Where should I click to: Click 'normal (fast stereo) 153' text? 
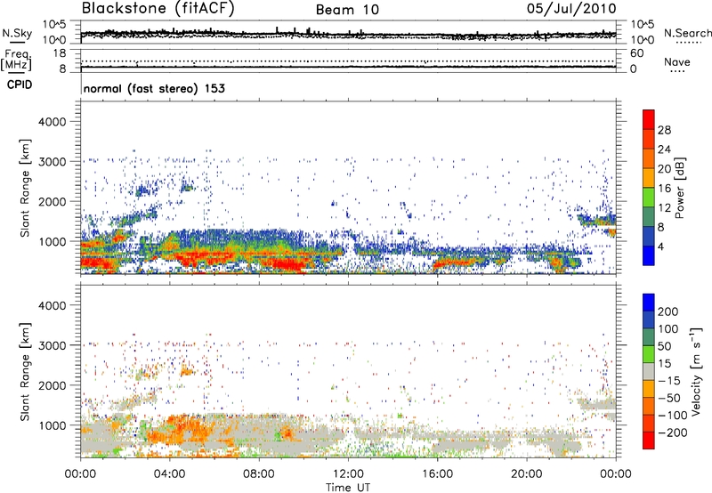(x=154, y=88)
